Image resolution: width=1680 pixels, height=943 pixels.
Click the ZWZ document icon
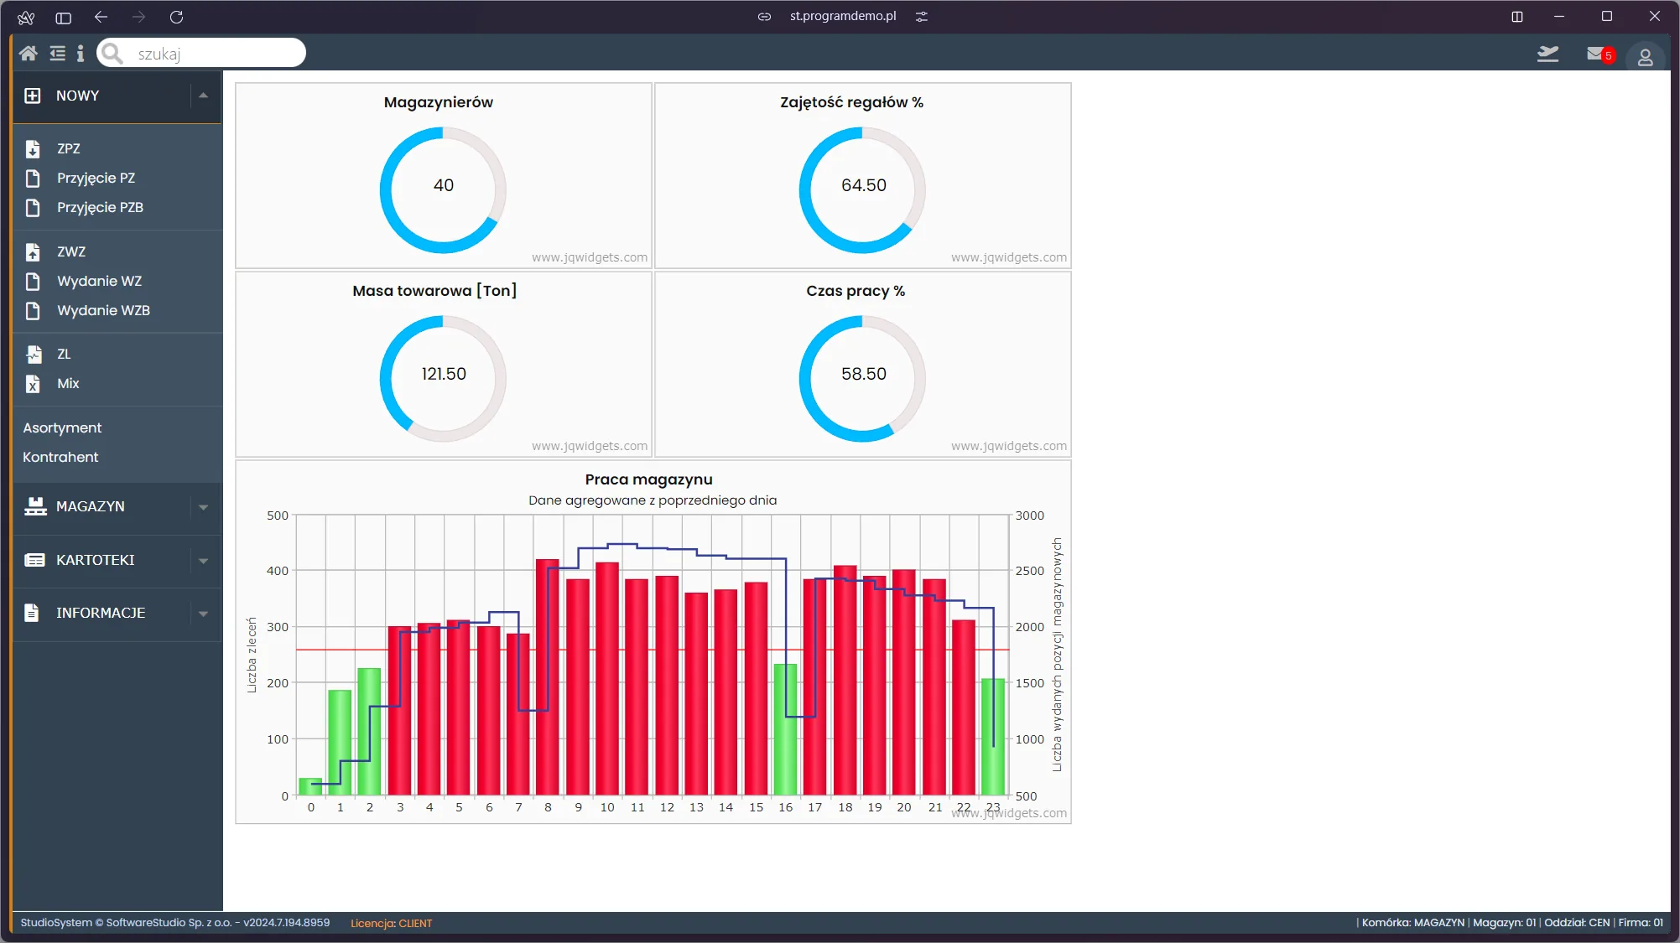click(33, 251)
